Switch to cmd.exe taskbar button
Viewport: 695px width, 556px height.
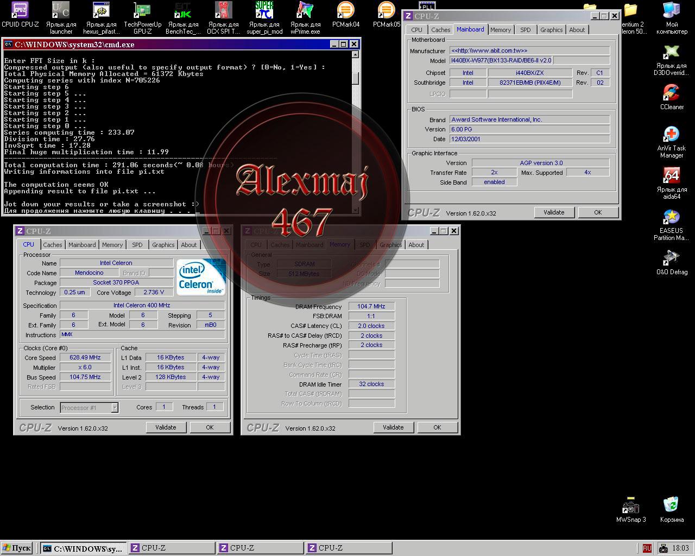point(84,548)
